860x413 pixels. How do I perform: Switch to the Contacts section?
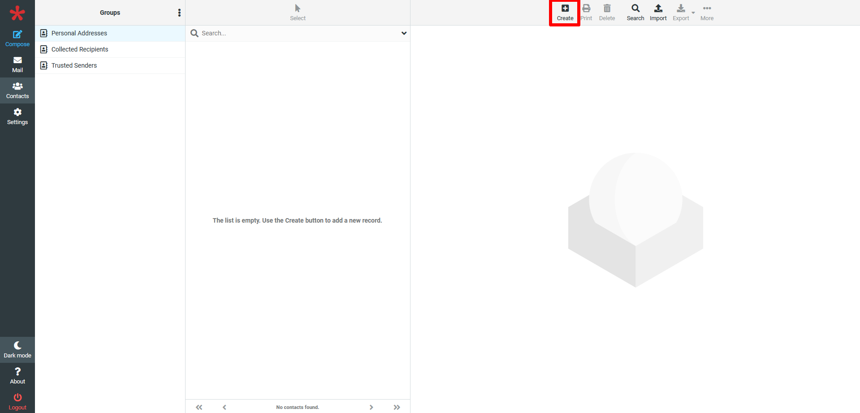[x=17, y=90]
